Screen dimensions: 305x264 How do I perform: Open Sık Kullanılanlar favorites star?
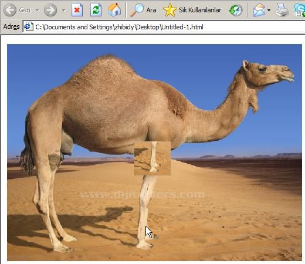point(170,10)
